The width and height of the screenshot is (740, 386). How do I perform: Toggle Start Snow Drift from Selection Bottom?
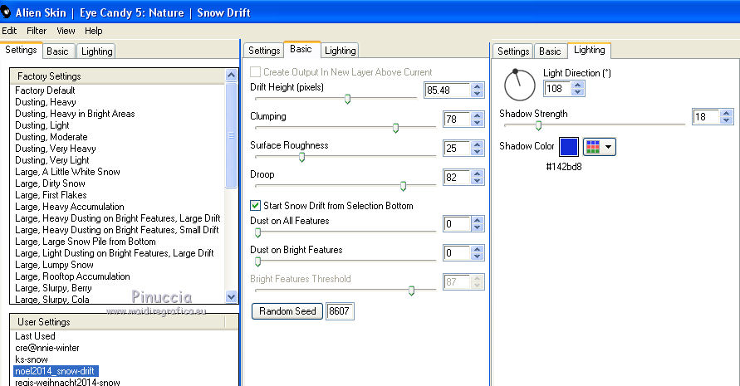coord(255,205)
